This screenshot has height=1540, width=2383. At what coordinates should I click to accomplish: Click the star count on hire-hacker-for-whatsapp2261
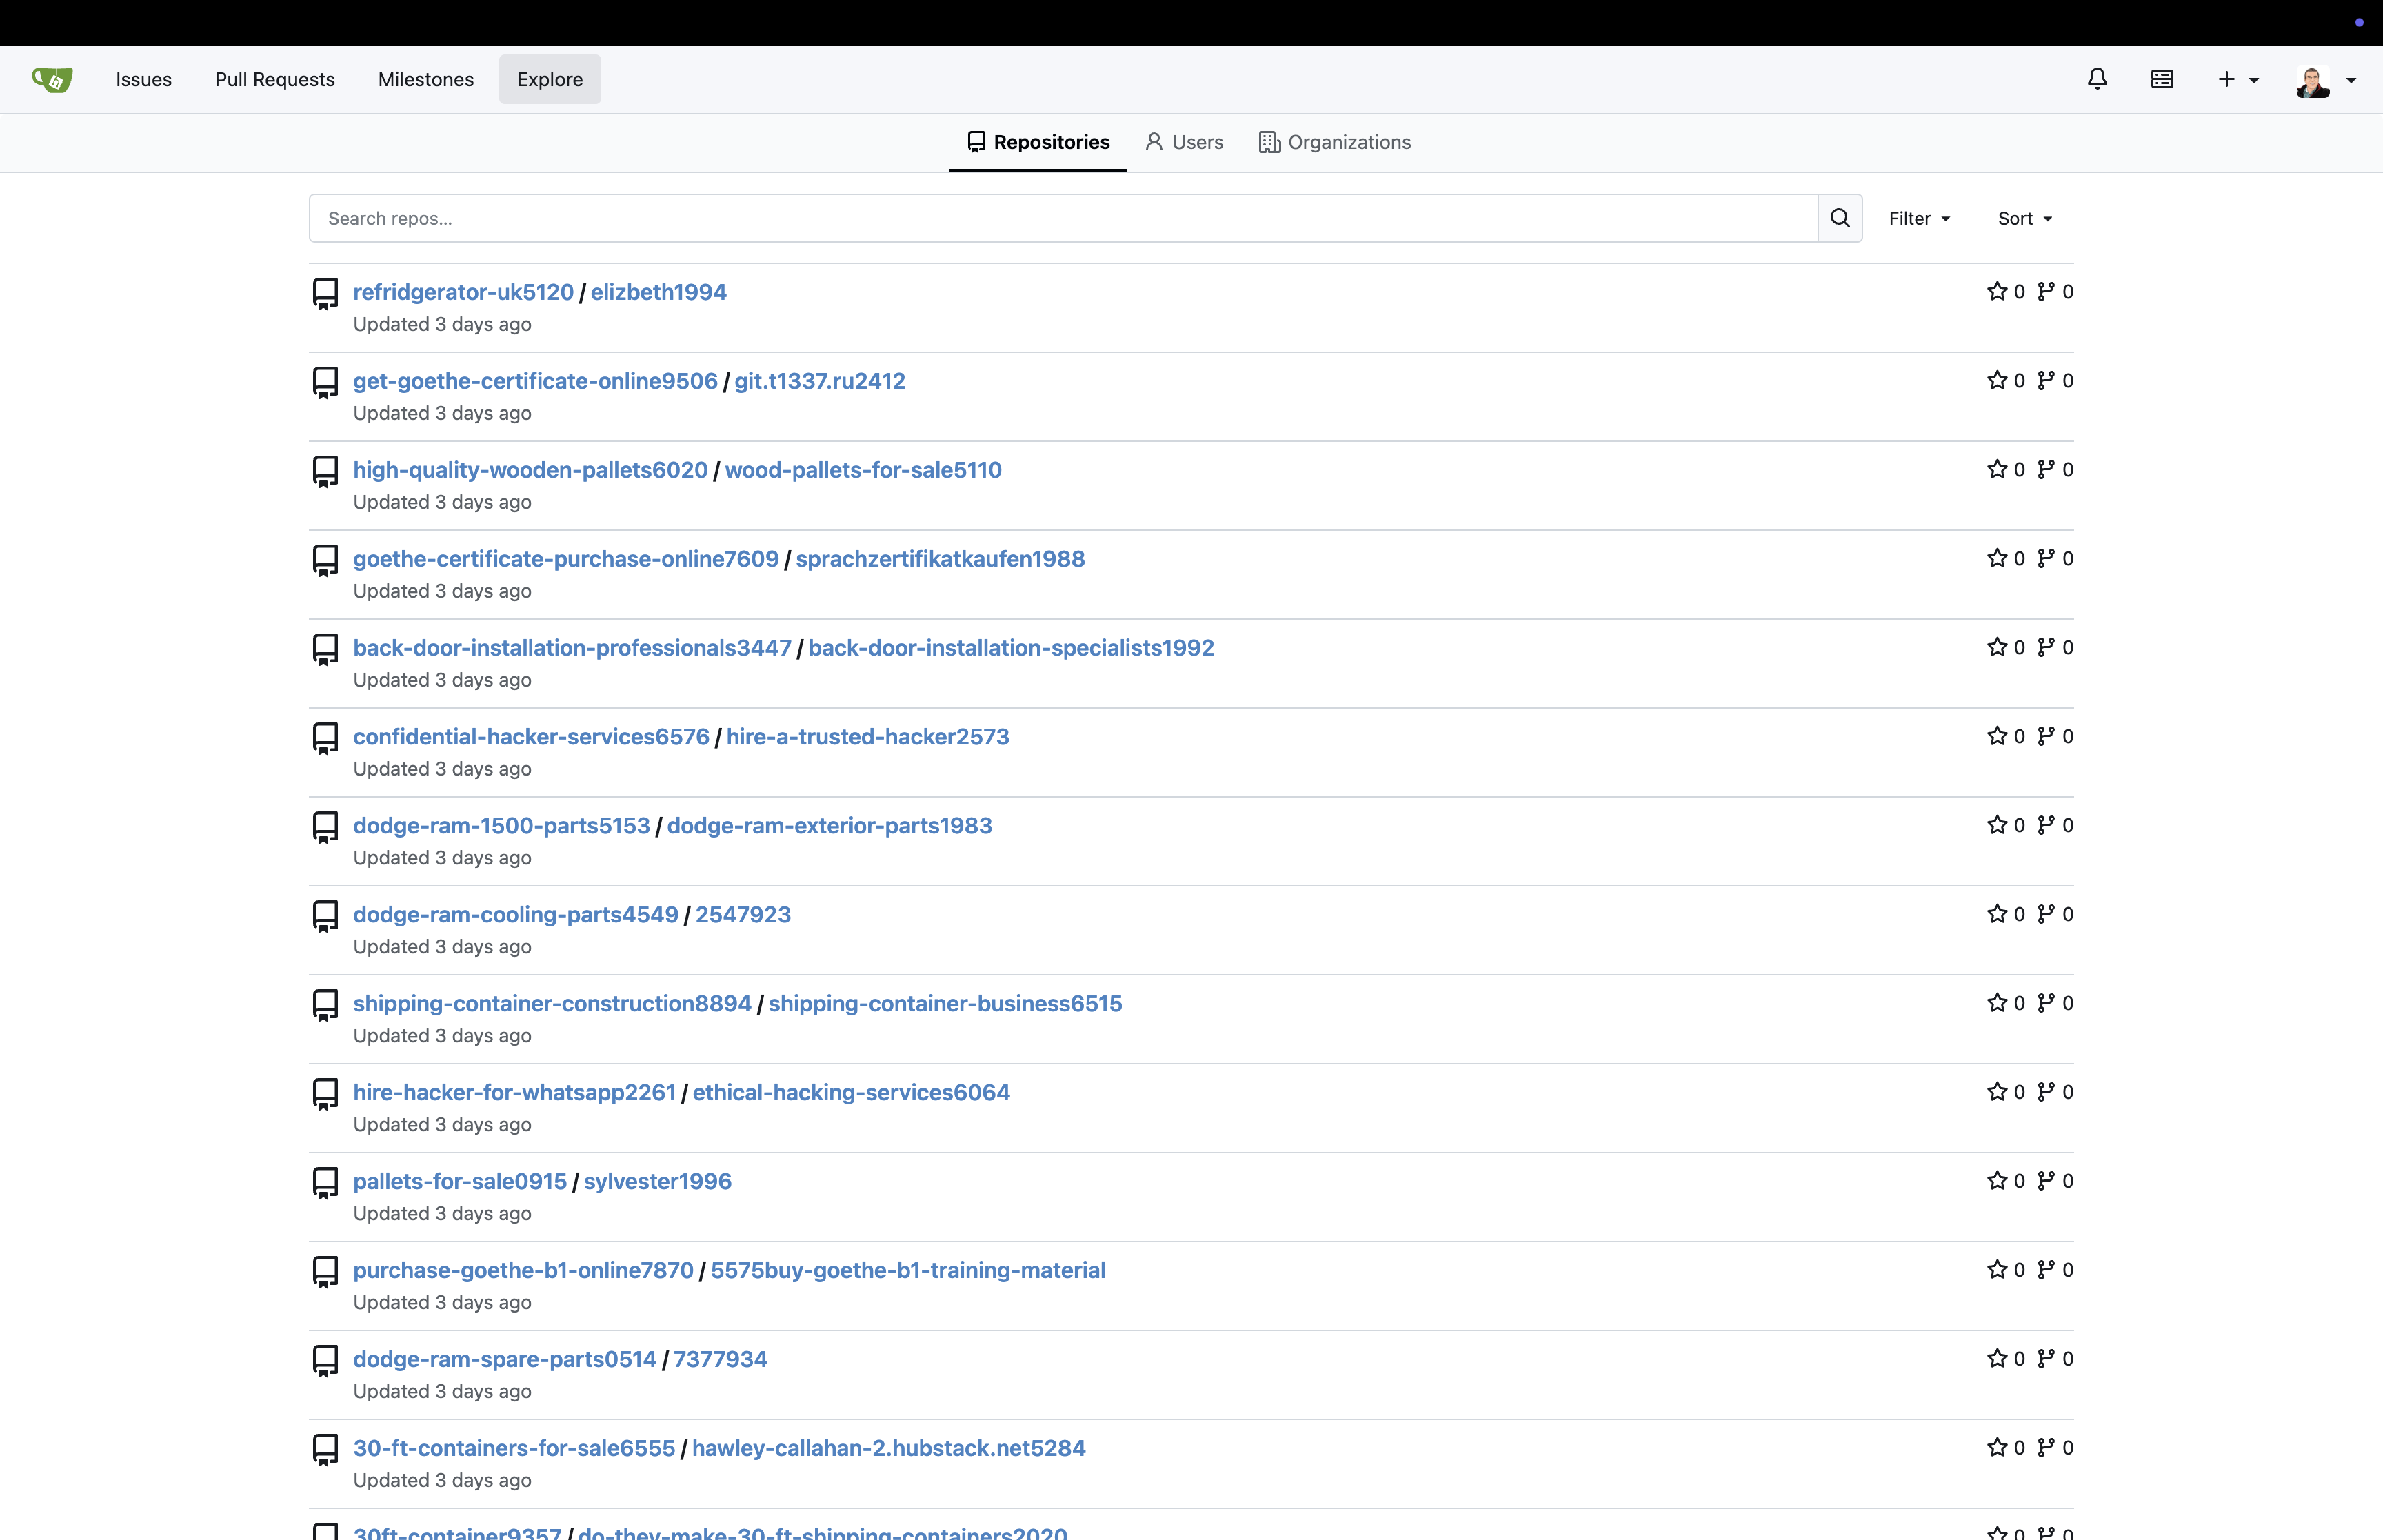click(x=2019, y=1092)
